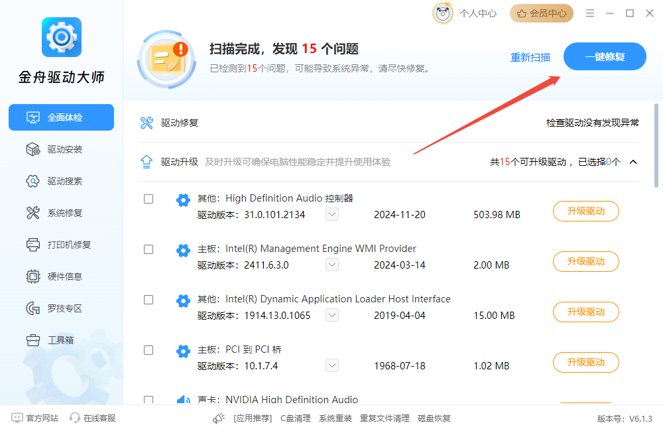Click the panda user avatar icon
This screenshot has height=431, width=663.
point(443,13)
